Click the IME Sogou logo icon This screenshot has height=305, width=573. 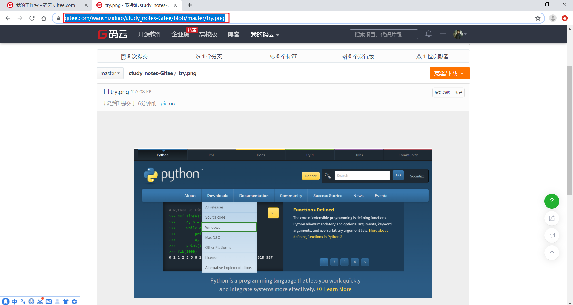tap(6, 301)
